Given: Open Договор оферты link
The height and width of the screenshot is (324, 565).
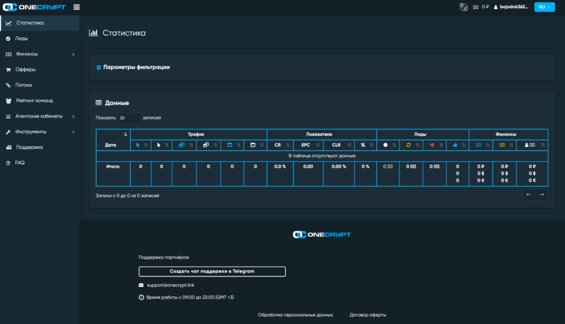Looking at the screenshot, I should (367, 315).
